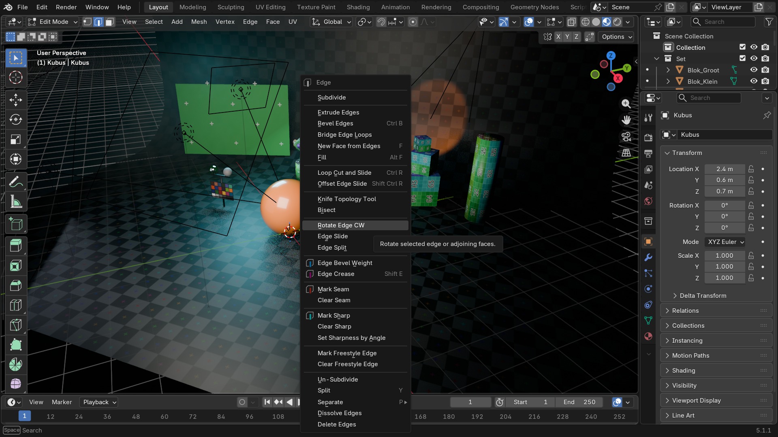The width and height of the screenshot is (778, 437).
Task: Select the Inset Faces tool
Action: (x=16, y=266)
